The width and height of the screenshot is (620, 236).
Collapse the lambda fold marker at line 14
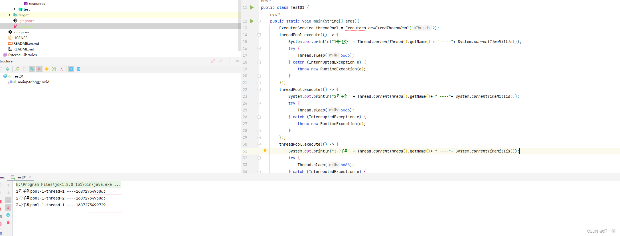click(x=259, y=35)
